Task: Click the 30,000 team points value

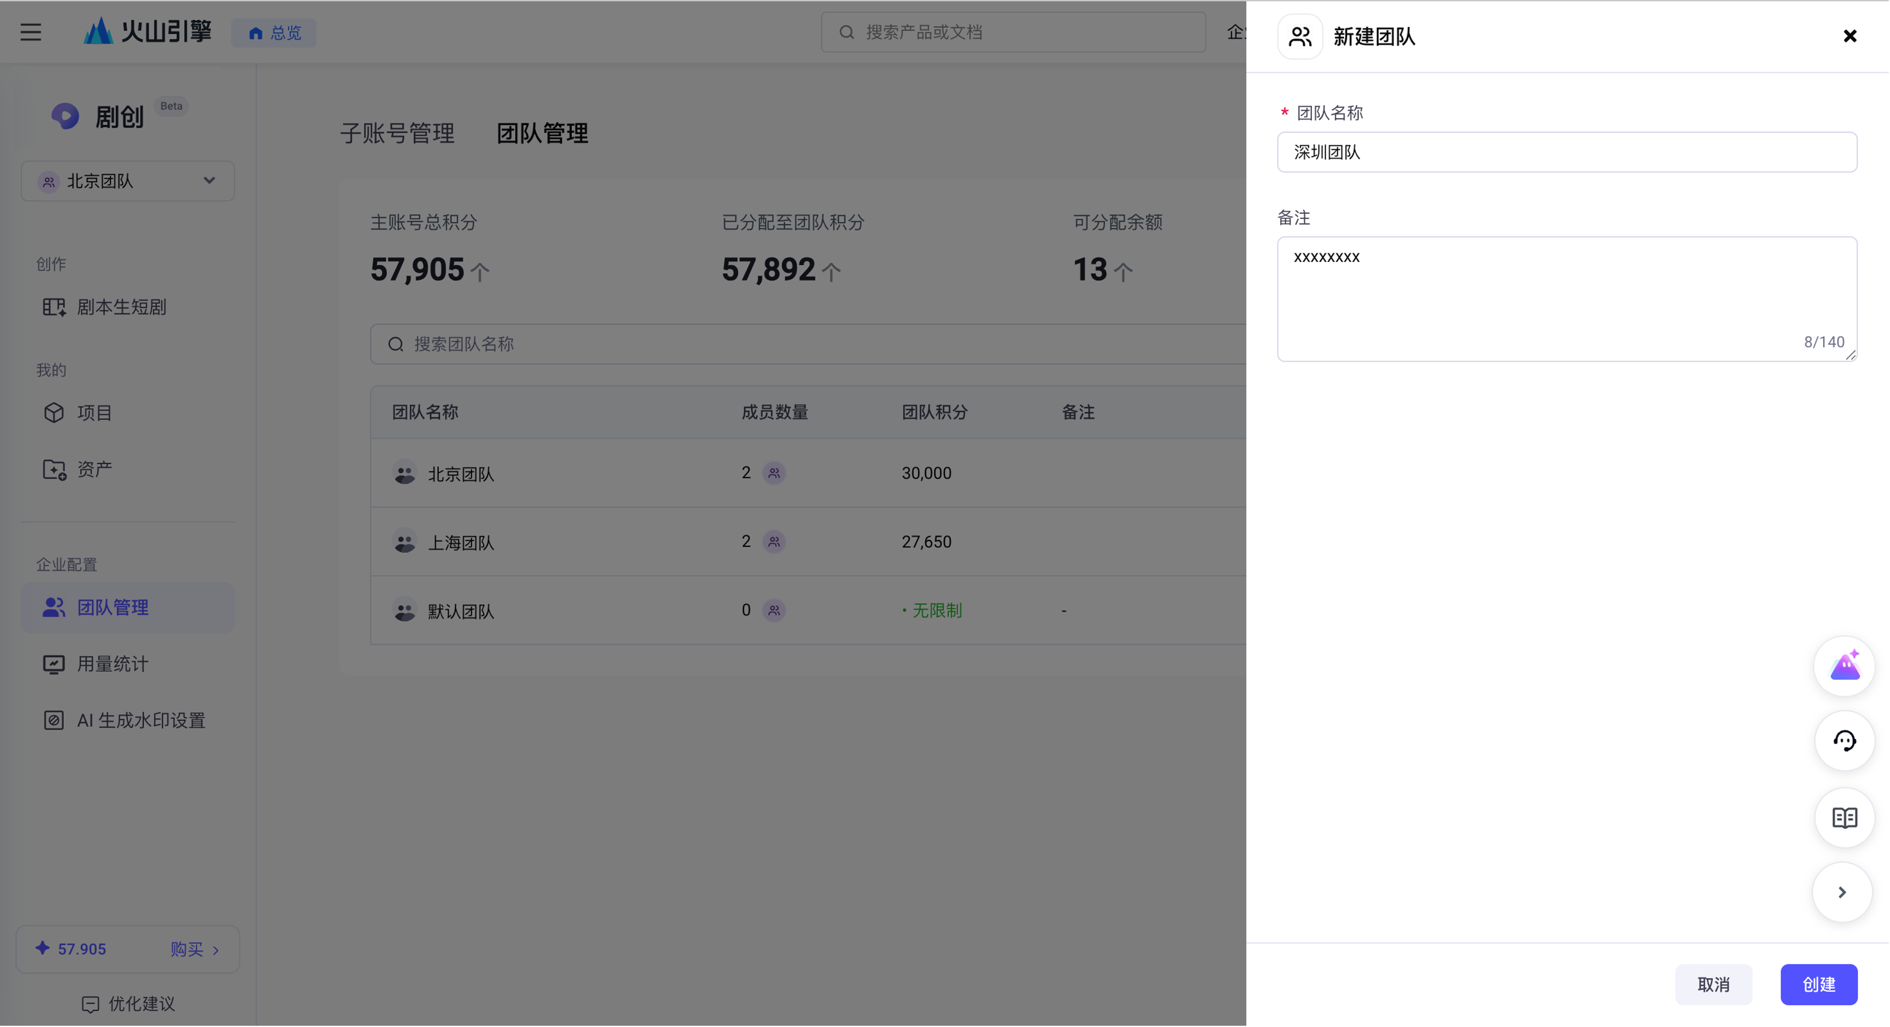Action: [926, 474]
